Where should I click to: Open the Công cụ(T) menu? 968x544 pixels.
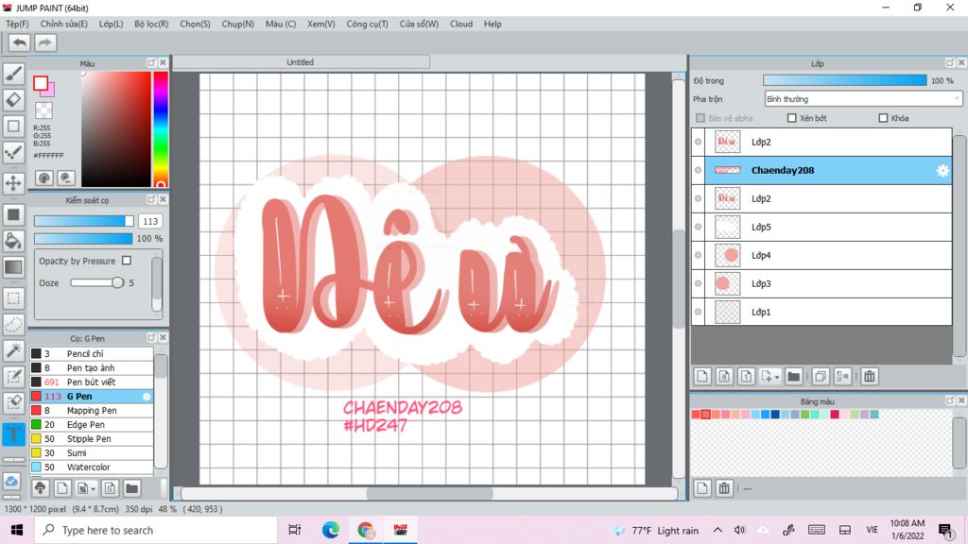coord(368,24)
